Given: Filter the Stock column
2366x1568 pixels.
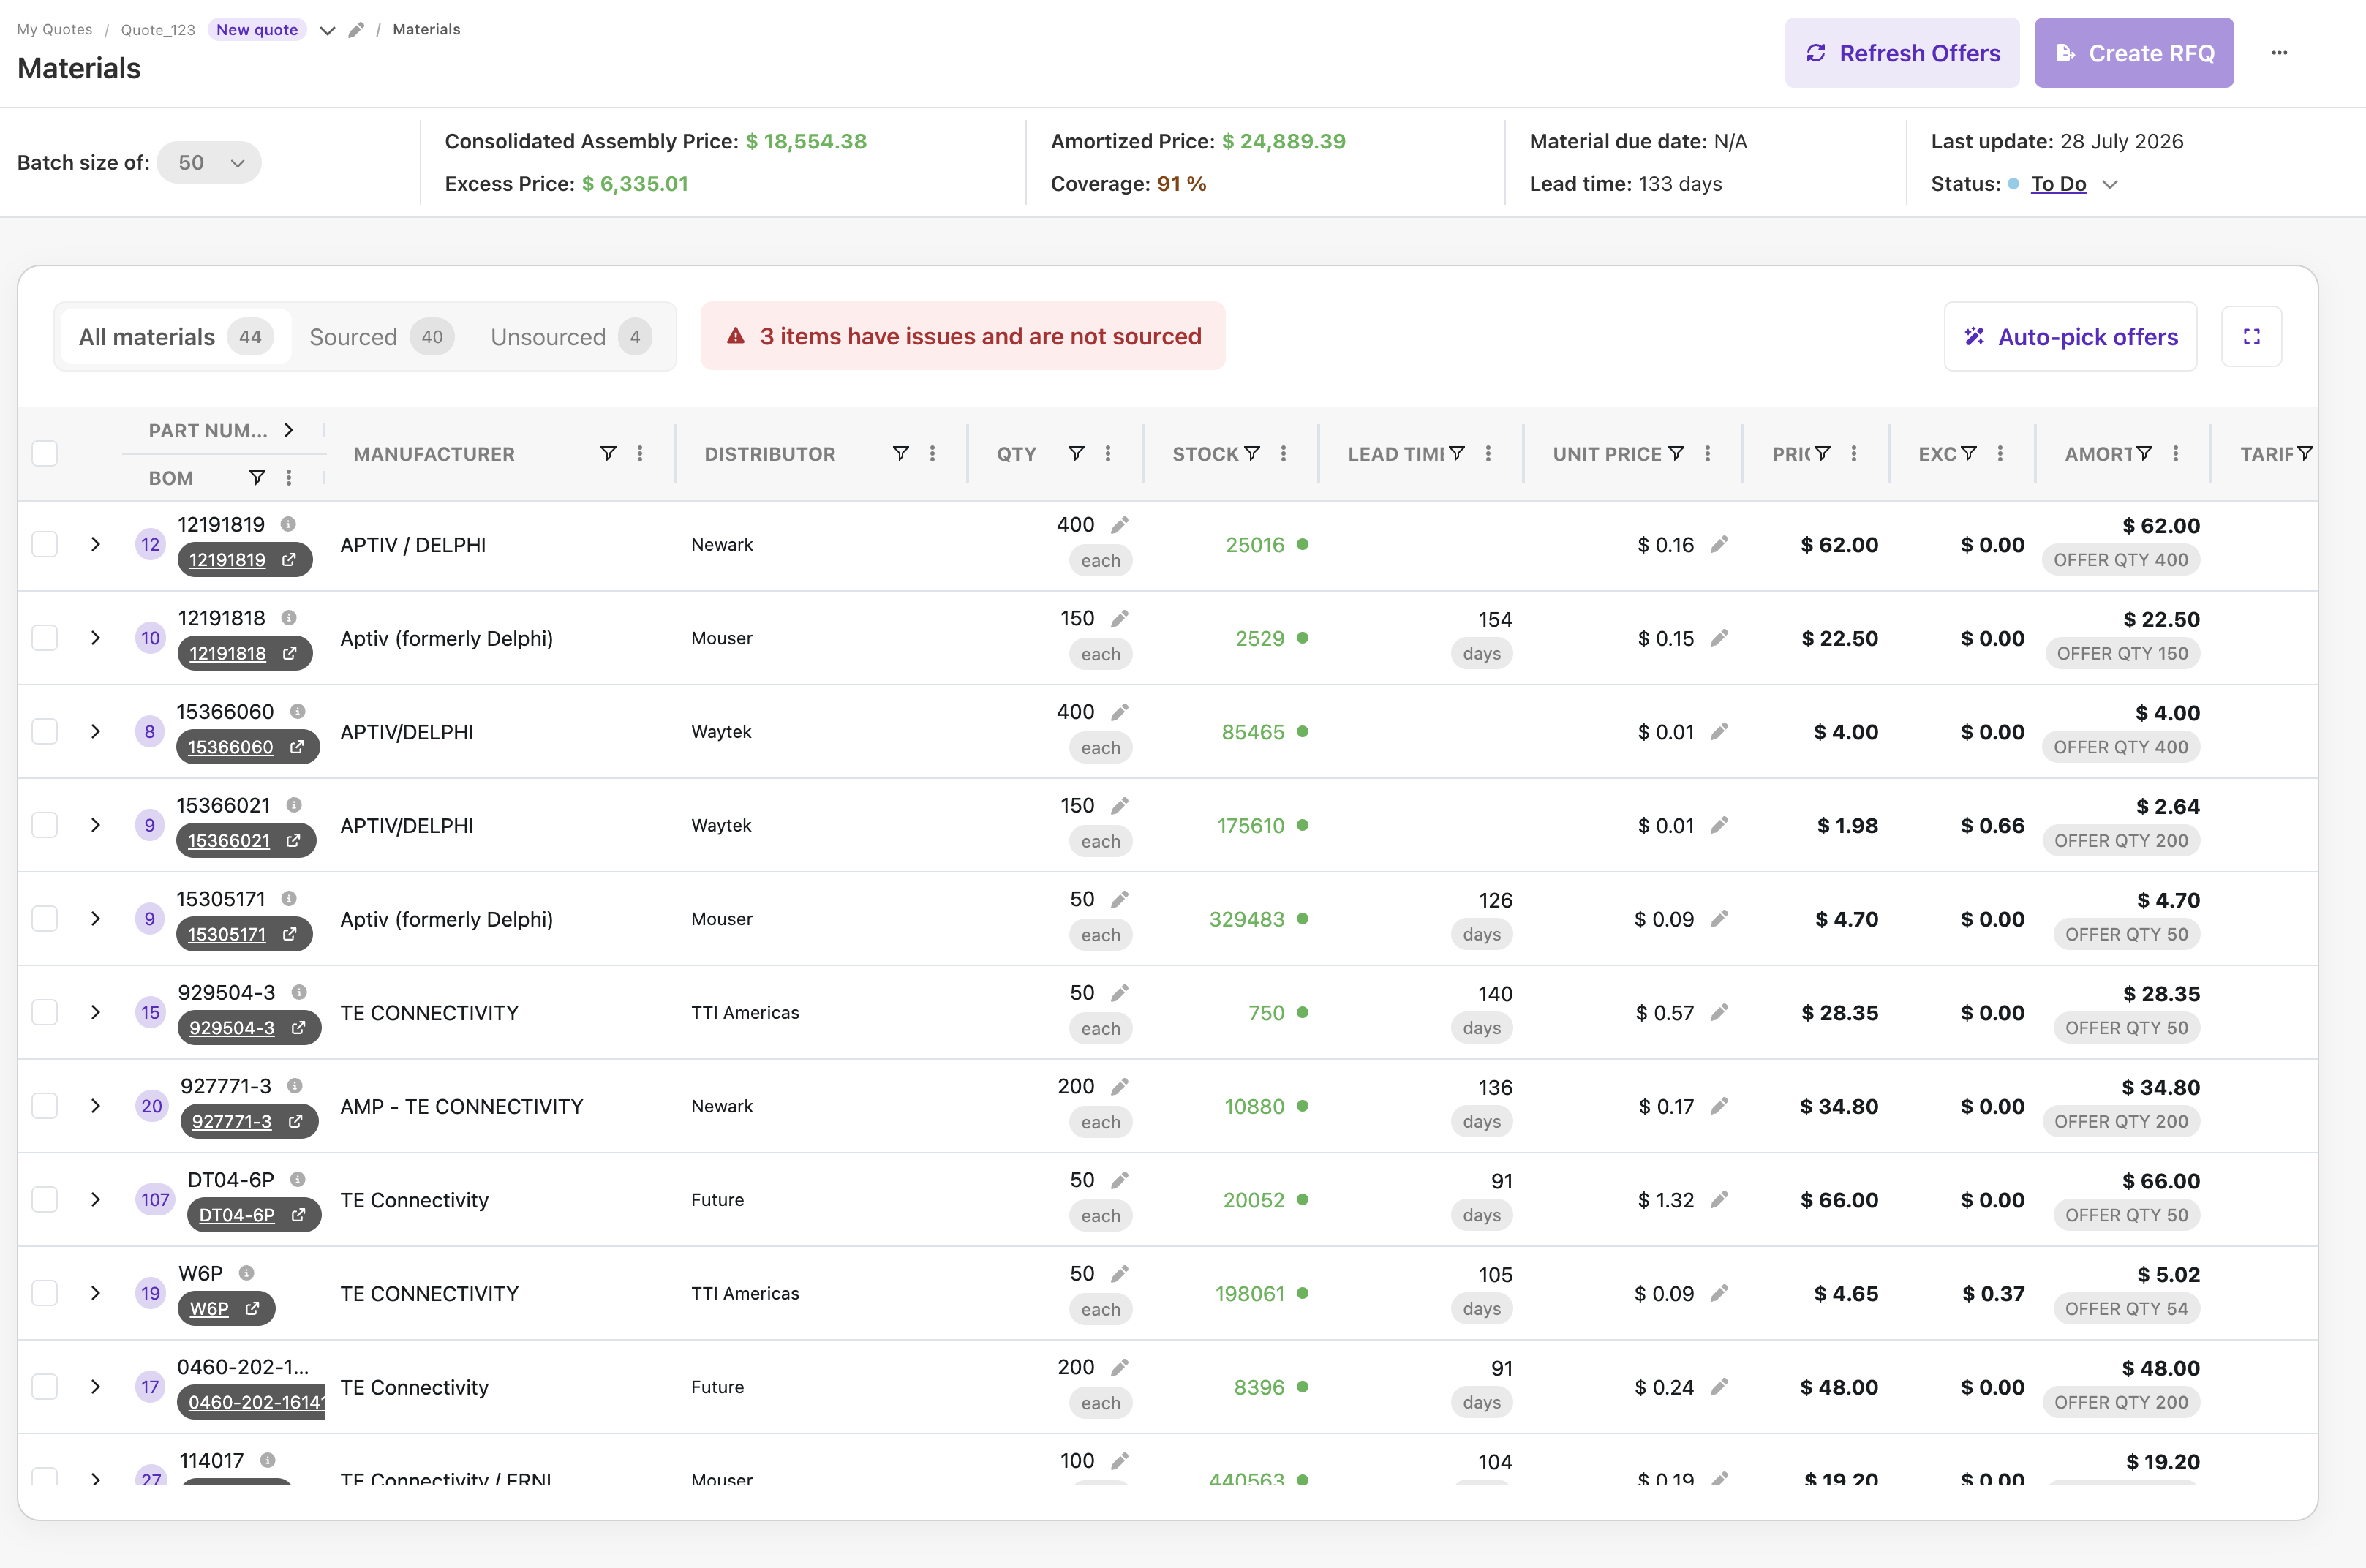Looking at the screenshot, I should click(1251, 454).
